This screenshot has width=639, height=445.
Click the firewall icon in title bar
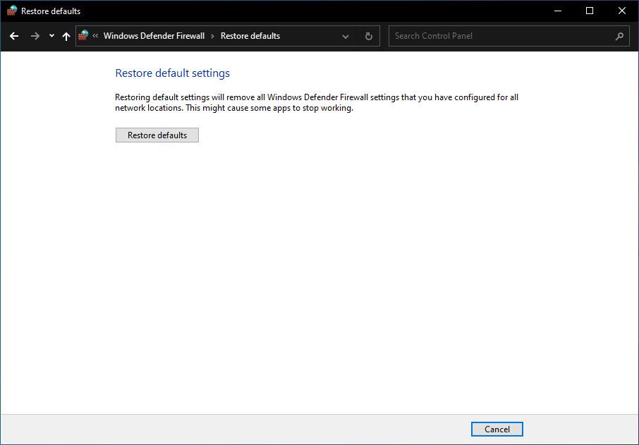pyautogui.click(x=12, y=11)
